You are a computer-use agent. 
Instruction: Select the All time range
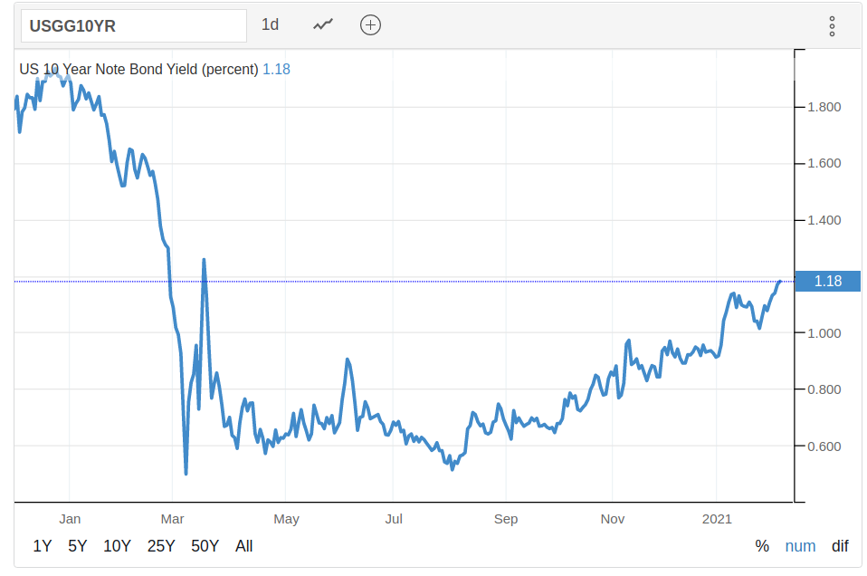[243, 546]
